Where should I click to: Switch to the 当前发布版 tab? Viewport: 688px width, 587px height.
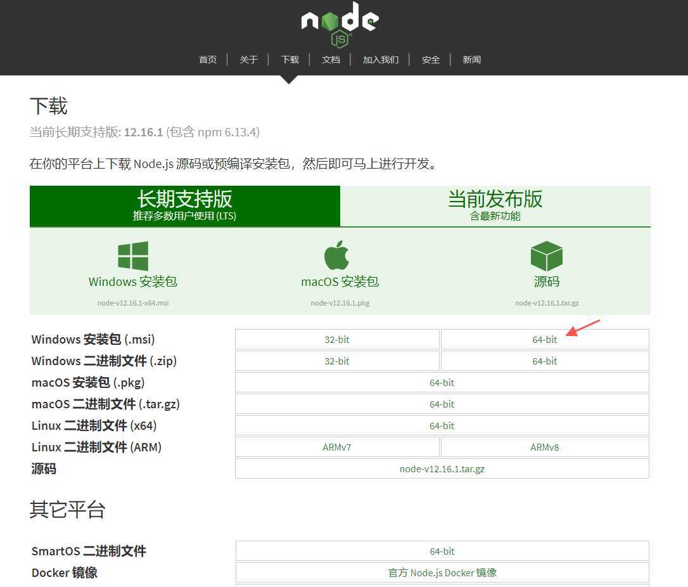tap(495, 206)
